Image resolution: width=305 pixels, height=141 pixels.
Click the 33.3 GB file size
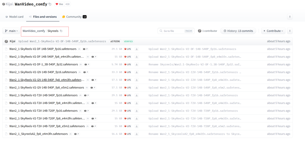coord(117,72)
